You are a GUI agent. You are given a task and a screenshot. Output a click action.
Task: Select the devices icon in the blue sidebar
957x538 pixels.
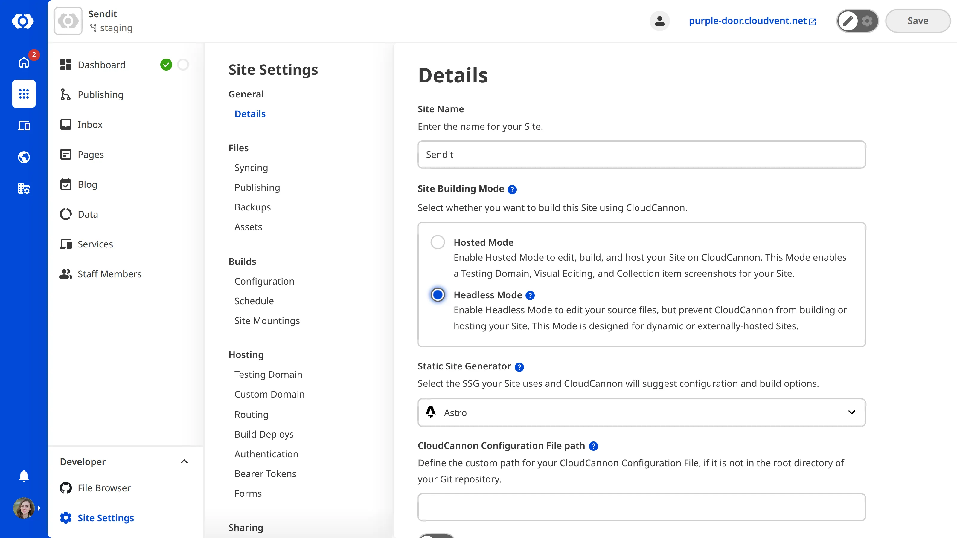pos(23,126)
